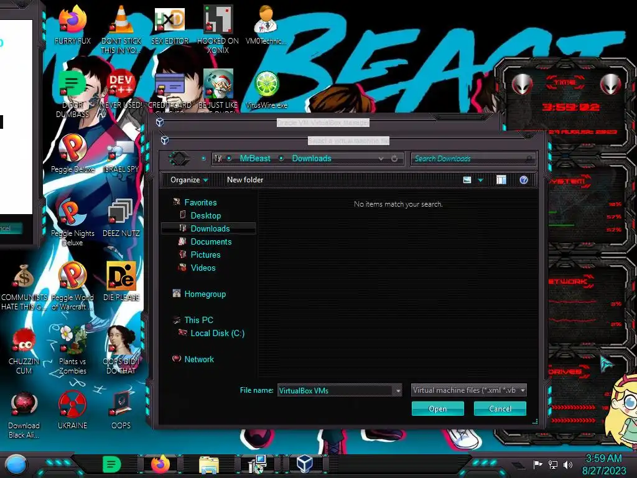Open the installer icon on the taskbar
This screenshot has height=478, width=637.
257,464
